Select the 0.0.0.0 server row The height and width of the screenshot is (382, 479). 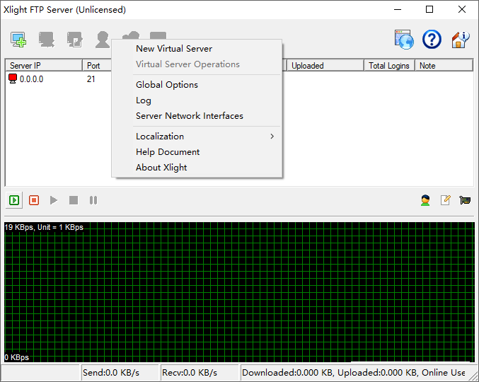point(31,79)
